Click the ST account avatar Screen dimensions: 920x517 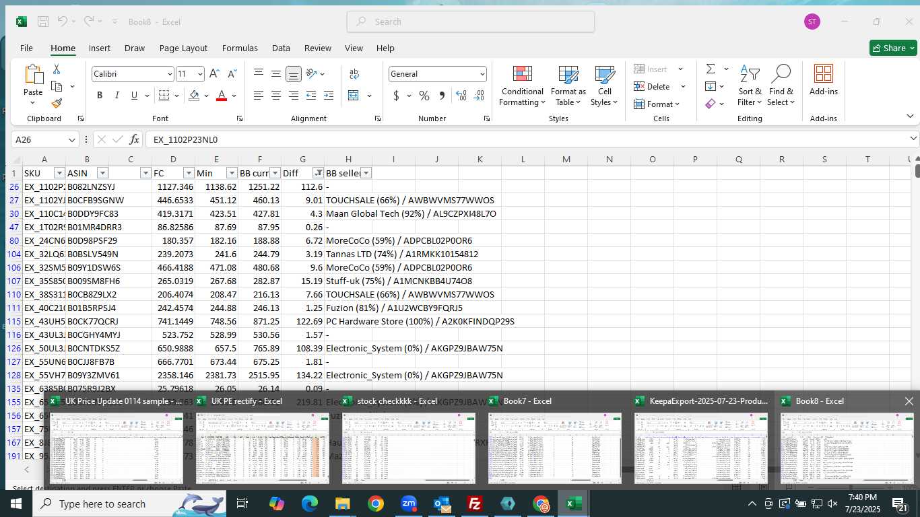tap(812, 22)
